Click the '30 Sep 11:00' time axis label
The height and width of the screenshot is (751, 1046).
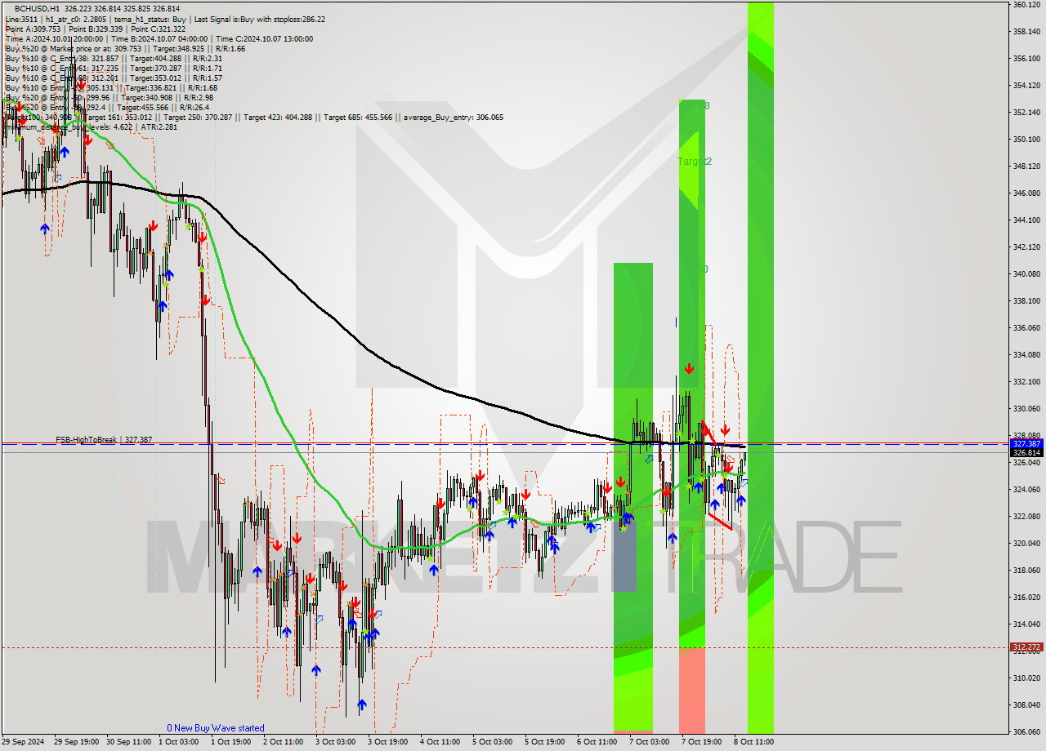coord(127,742)
